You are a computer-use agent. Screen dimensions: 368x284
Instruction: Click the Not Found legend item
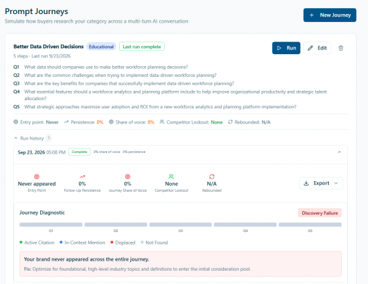point(154,243)
